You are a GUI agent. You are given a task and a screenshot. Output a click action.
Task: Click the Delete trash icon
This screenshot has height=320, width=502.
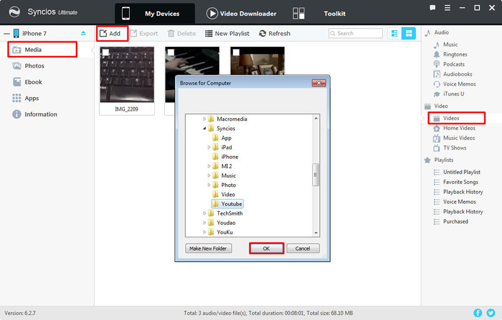click(171, 33)
